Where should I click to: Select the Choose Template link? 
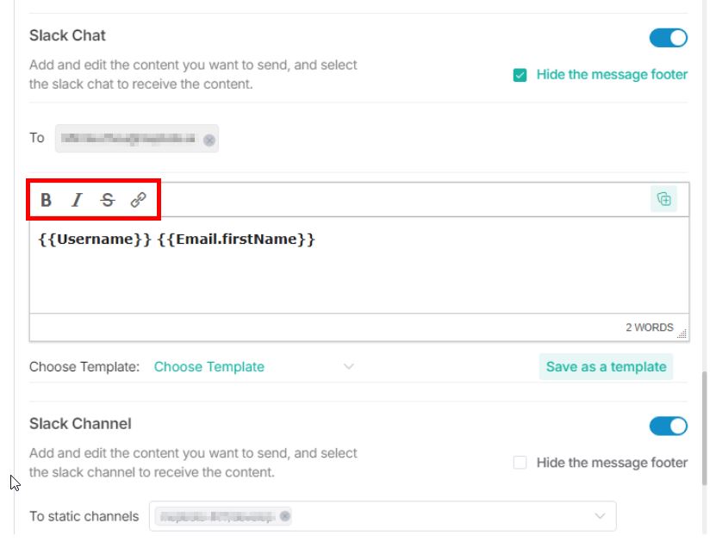click(x=209, y=367)
